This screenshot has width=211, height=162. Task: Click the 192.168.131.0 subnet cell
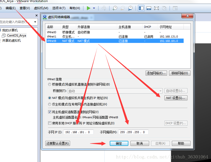point(169,37)
